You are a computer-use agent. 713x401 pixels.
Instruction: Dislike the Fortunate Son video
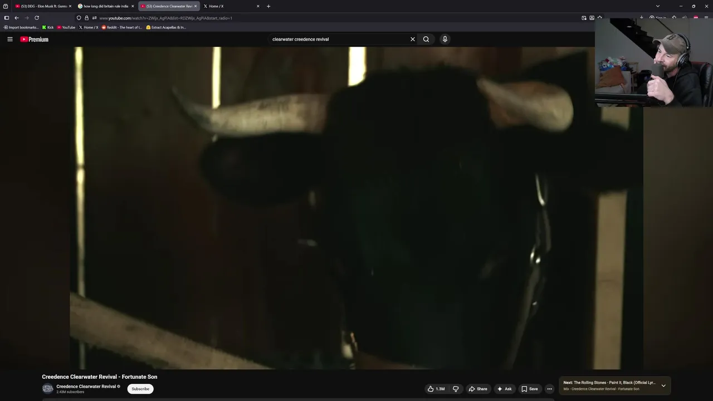click(456, 389)
